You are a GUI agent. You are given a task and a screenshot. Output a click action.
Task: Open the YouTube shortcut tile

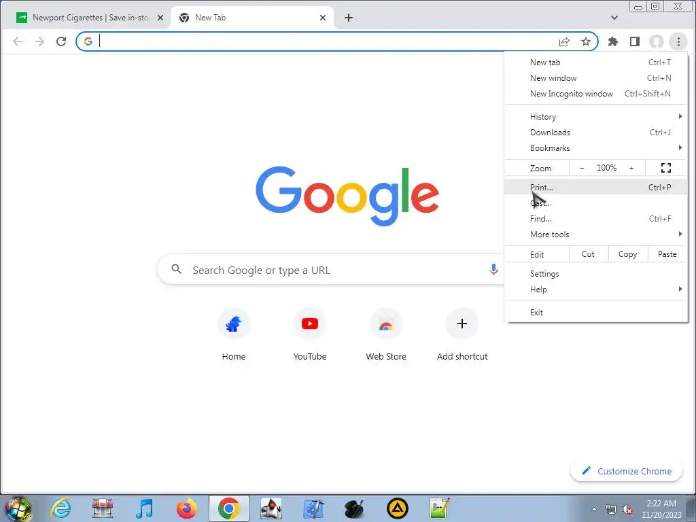[310, 334]
